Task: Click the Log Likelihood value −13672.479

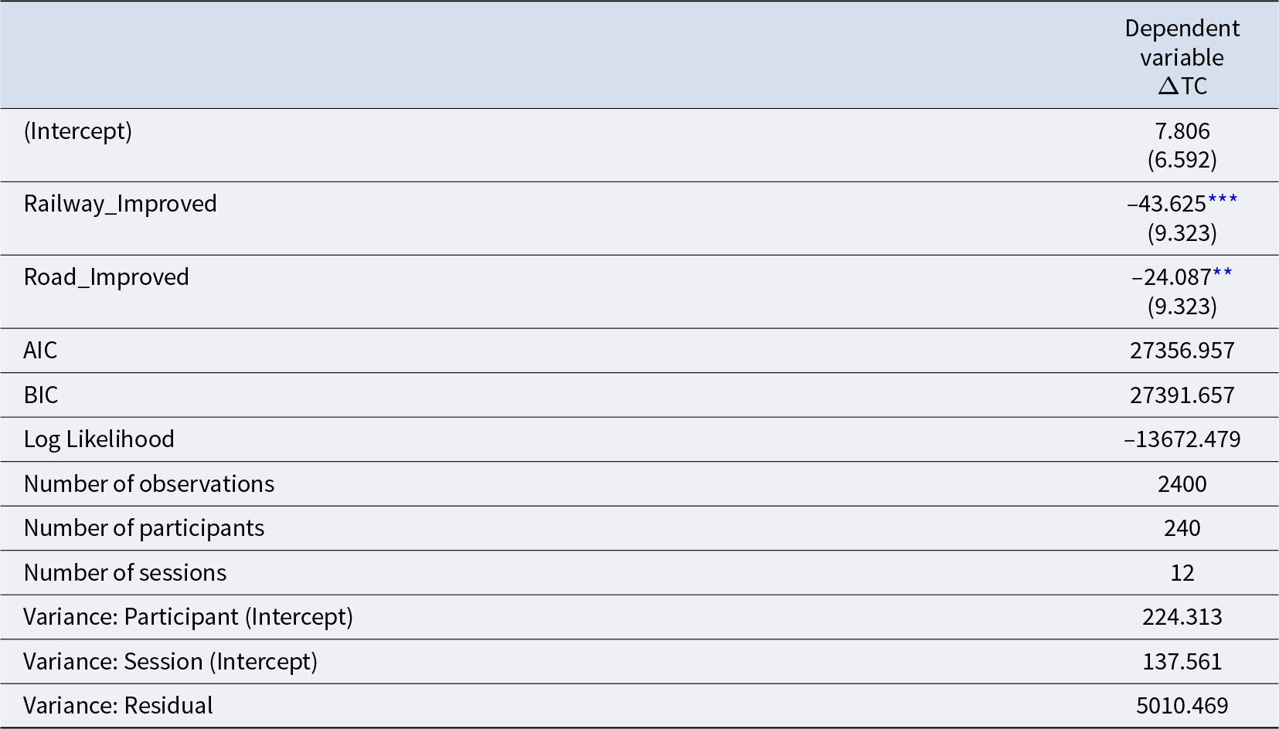Action: point(1182,439)
